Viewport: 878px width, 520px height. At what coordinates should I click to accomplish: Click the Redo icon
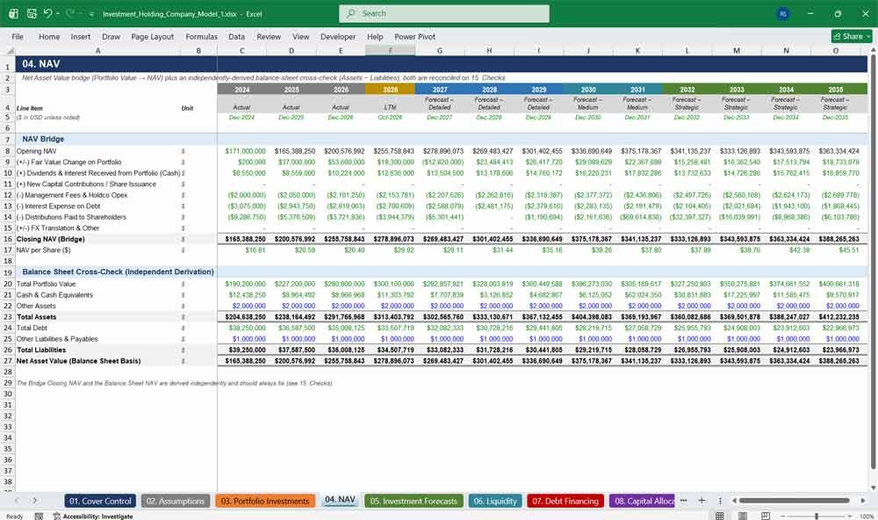(x=70, y=13)
